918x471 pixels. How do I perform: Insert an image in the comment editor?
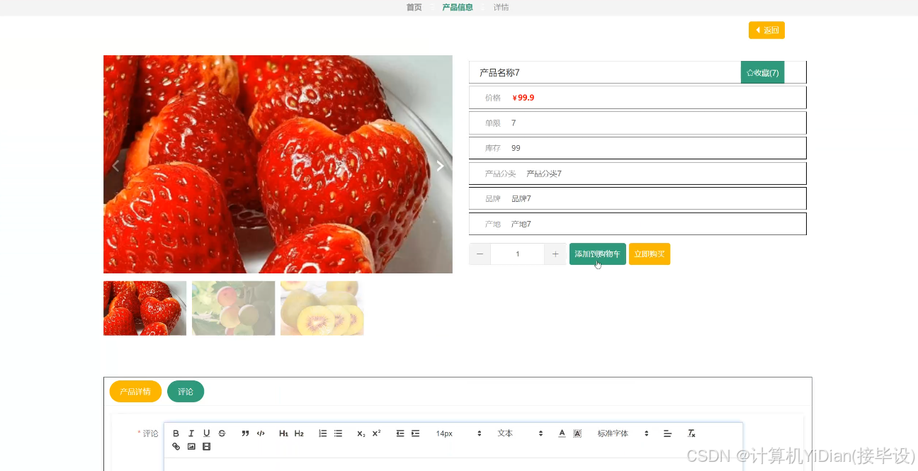click(191, 446)
